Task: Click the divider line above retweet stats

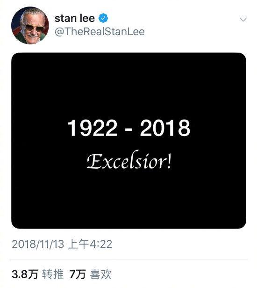Action: point(128,259)
